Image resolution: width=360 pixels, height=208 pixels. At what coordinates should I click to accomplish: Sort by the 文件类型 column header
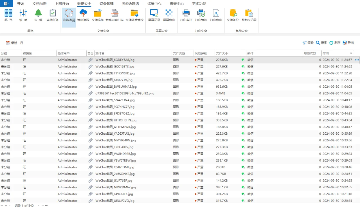tap(183, 53)
